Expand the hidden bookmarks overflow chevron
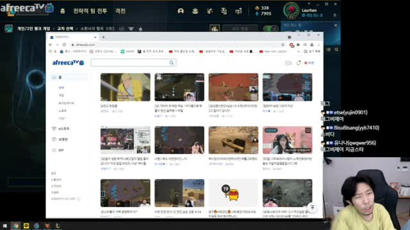Image resolution: width=410 pixels, height=230 pixels. [299, 51]
